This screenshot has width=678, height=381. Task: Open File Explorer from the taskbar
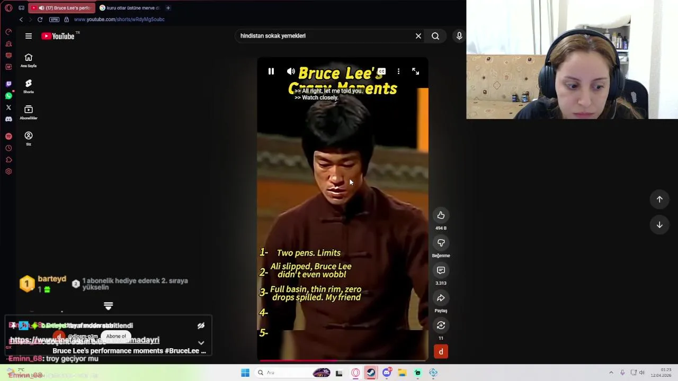click(x=402, y=373)
